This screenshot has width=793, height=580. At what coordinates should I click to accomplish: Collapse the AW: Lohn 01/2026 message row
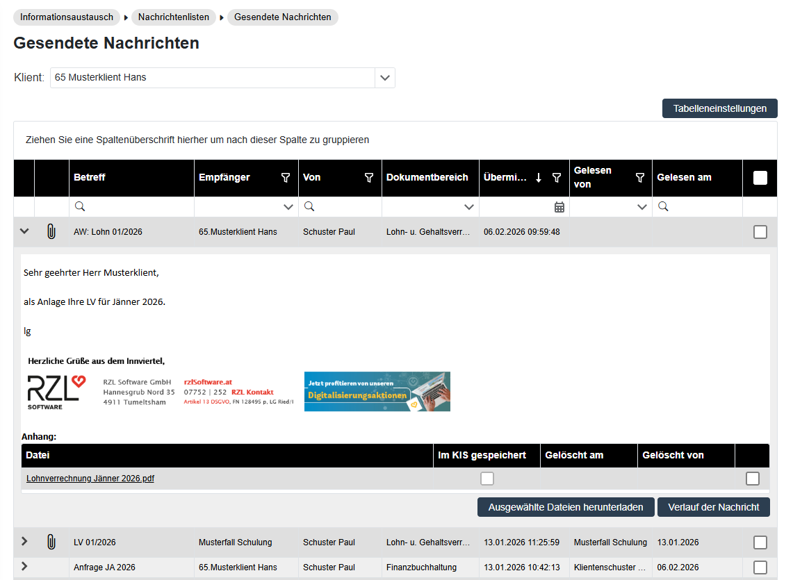24,231
